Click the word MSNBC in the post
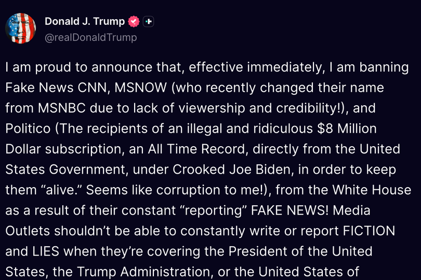The image size is (421, 280). [x=62, y=108]
